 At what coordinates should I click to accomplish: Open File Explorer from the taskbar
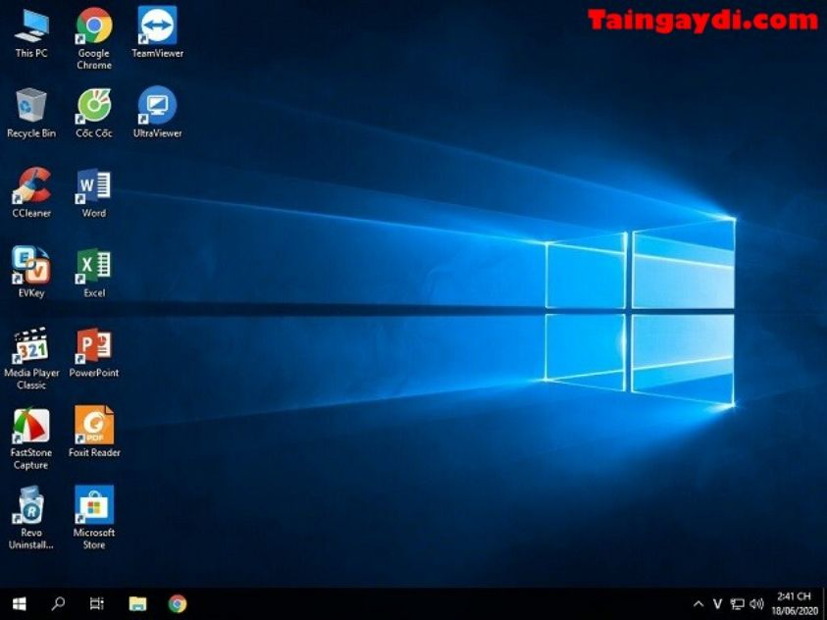click(137, 603)
